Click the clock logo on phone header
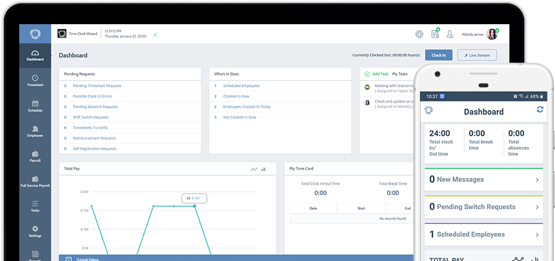The image size is (555, 261). (x=429, y=110)
